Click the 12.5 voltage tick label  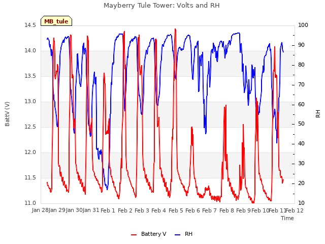(x=30, y=127)
